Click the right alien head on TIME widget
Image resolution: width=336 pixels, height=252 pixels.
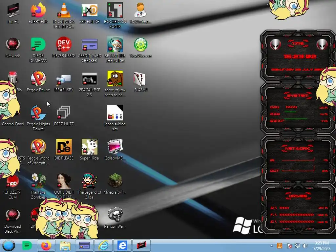coord(322,44)
